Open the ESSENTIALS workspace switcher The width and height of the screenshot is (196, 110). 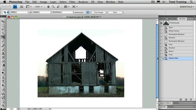[x=187, y=7]
